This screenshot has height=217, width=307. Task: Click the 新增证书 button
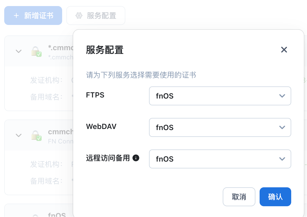[x=33, y=16]
